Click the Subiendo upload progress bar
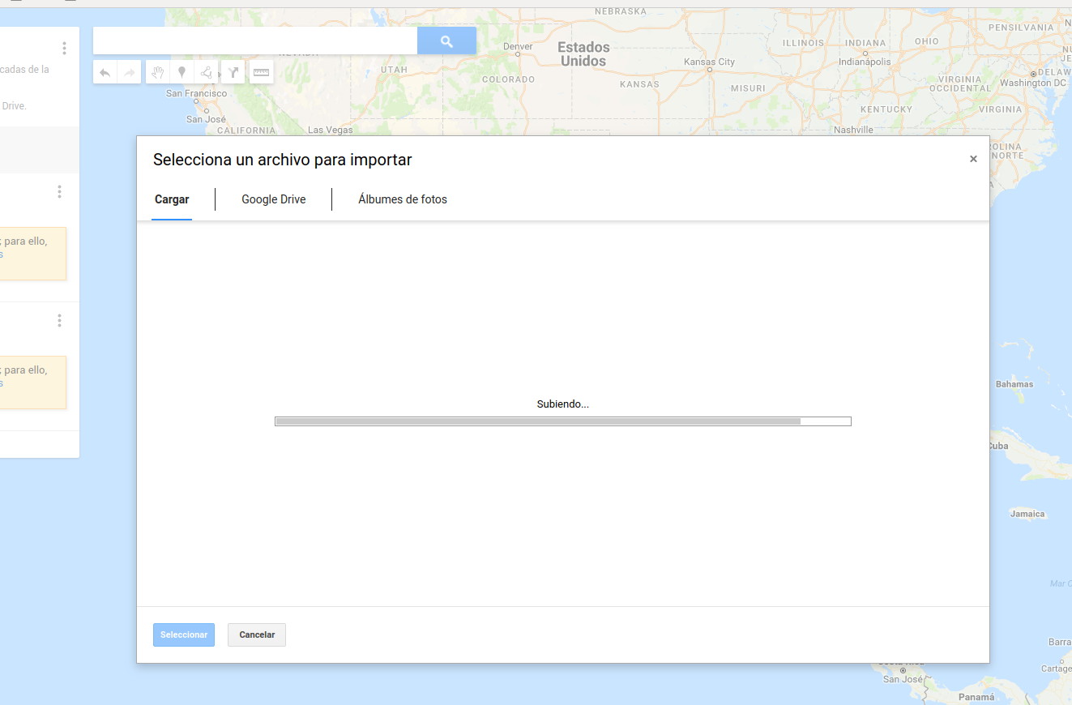1072x705 pixels. pyautogui.click(x=562, y=421)
